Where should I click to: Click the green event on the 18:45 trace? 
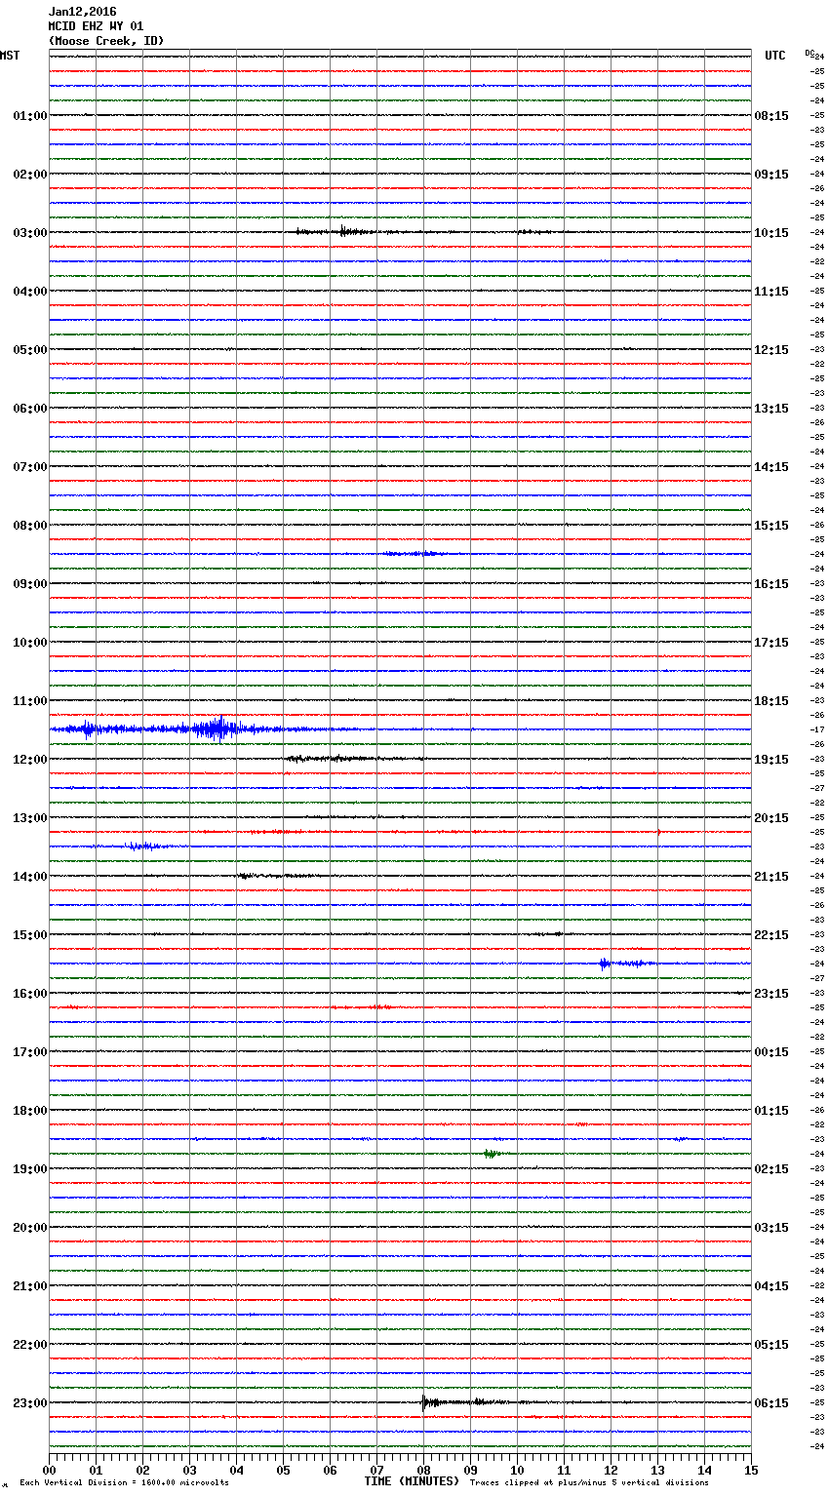[x=492, y=1154]
